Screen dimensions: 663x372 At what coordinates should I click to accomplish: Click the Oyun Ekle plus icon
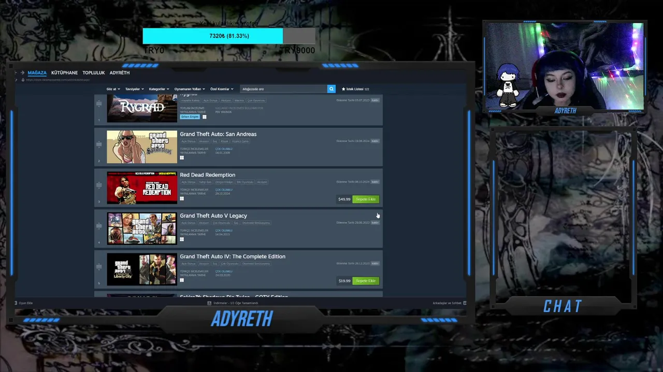pos(16,303)
